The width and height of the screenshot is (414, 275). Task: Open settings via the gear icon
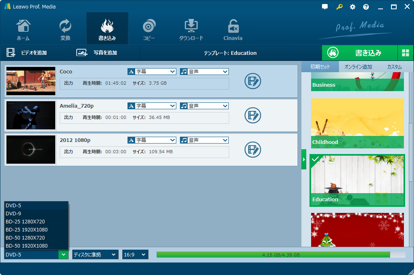point(353,7)
